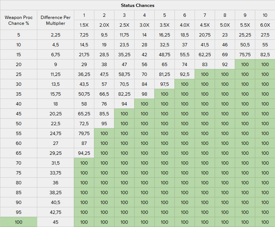The width and height of the screenshot is (275, 227).
Task: Click the "27,5" cell
Action: click(265, 35)
